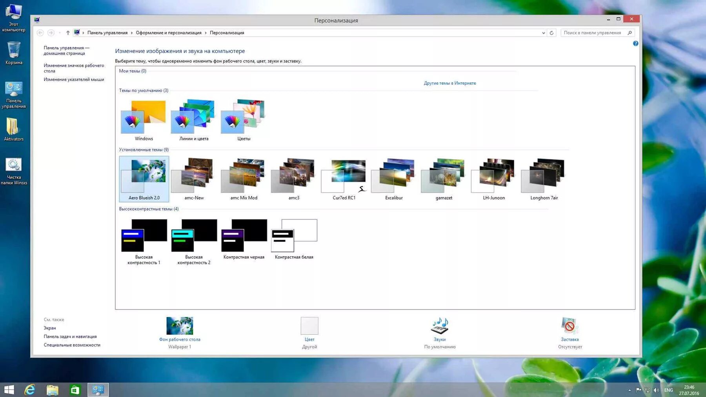The image size is (706, 397).
Task: Open Фон рабочего стола wallpaper settings
Action: (180, 333)
